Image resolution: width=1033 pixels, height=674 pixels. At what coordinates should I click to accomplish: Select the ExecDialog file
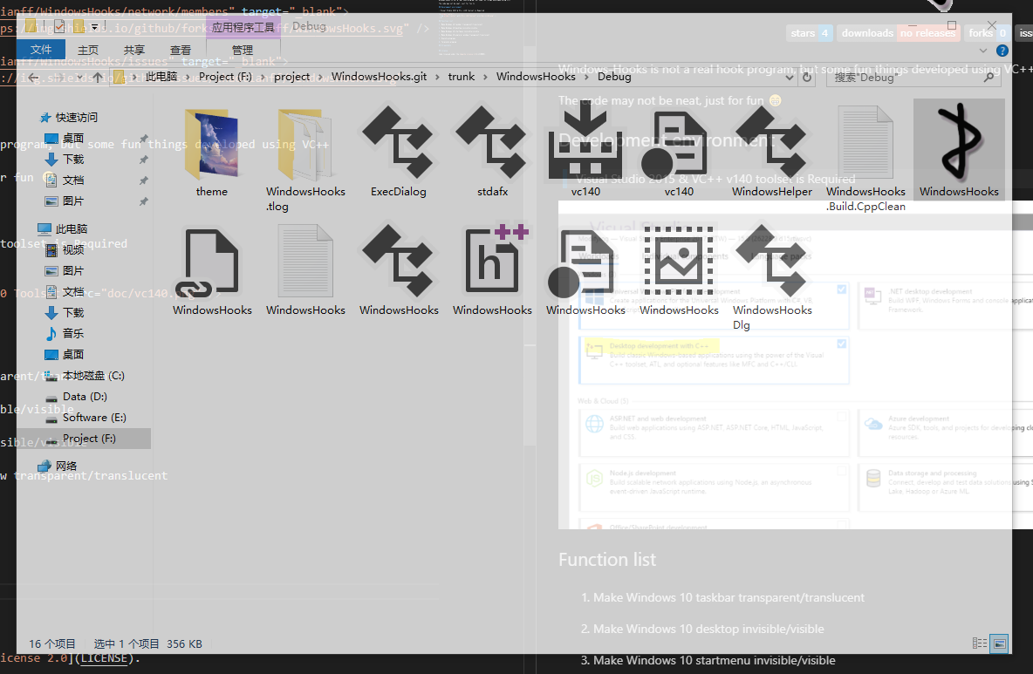pyautogui.click(x=399, y=152)
